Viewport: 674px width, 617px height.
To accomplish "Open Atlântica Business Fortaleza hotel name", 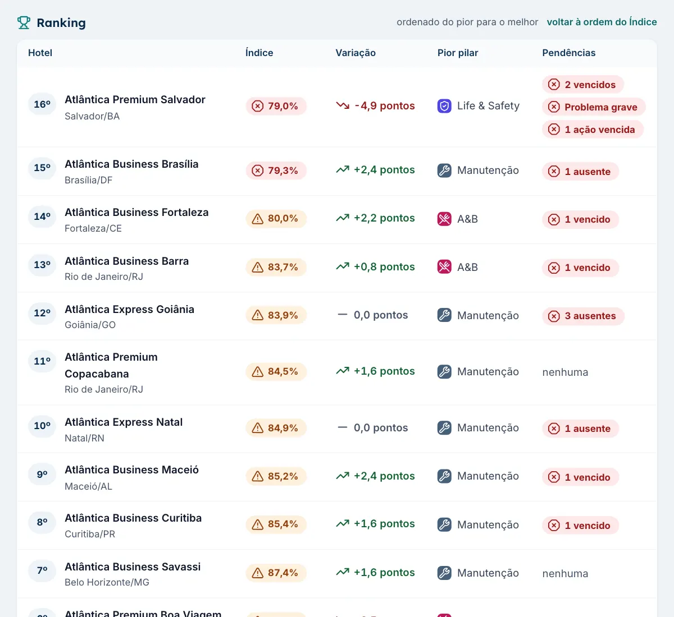I will pos(136,212).
